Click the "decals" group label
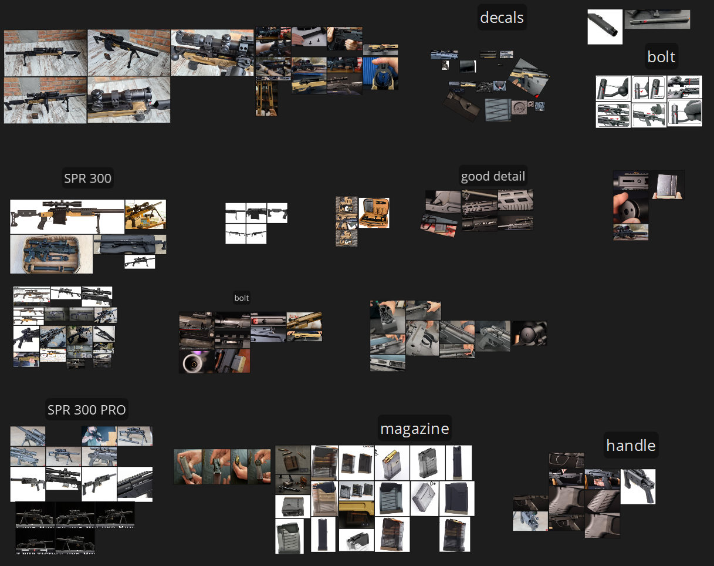This screenshot has height=566, width=714. [502, 17]
